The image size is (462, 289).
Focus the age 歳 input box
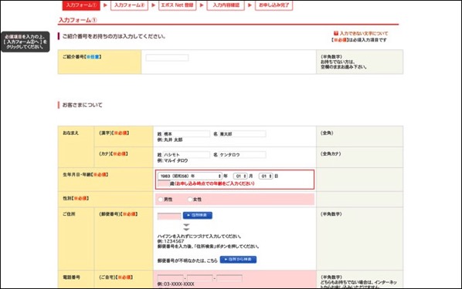(163, 183)
